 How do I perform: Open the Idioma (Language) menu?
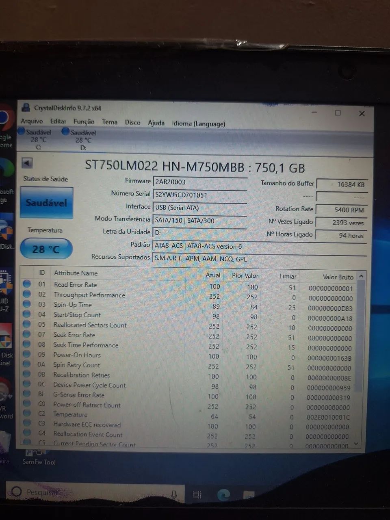(198, 123)
